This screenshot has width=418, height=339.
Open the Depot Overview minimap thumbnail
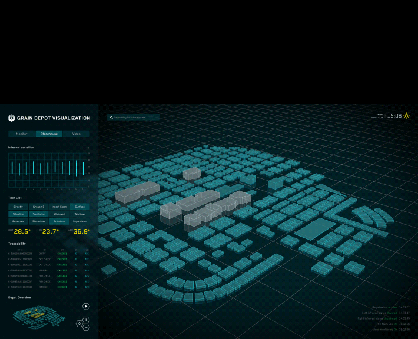[39, 317]
